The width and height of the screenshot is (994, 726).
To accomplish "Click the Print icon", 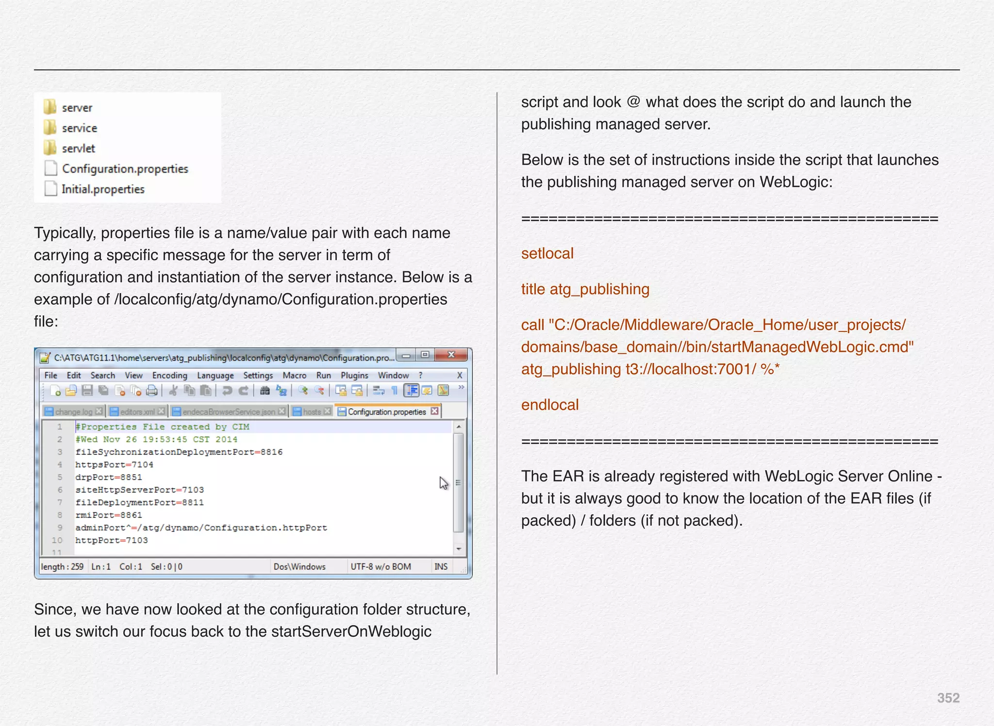I will [152, 391].
